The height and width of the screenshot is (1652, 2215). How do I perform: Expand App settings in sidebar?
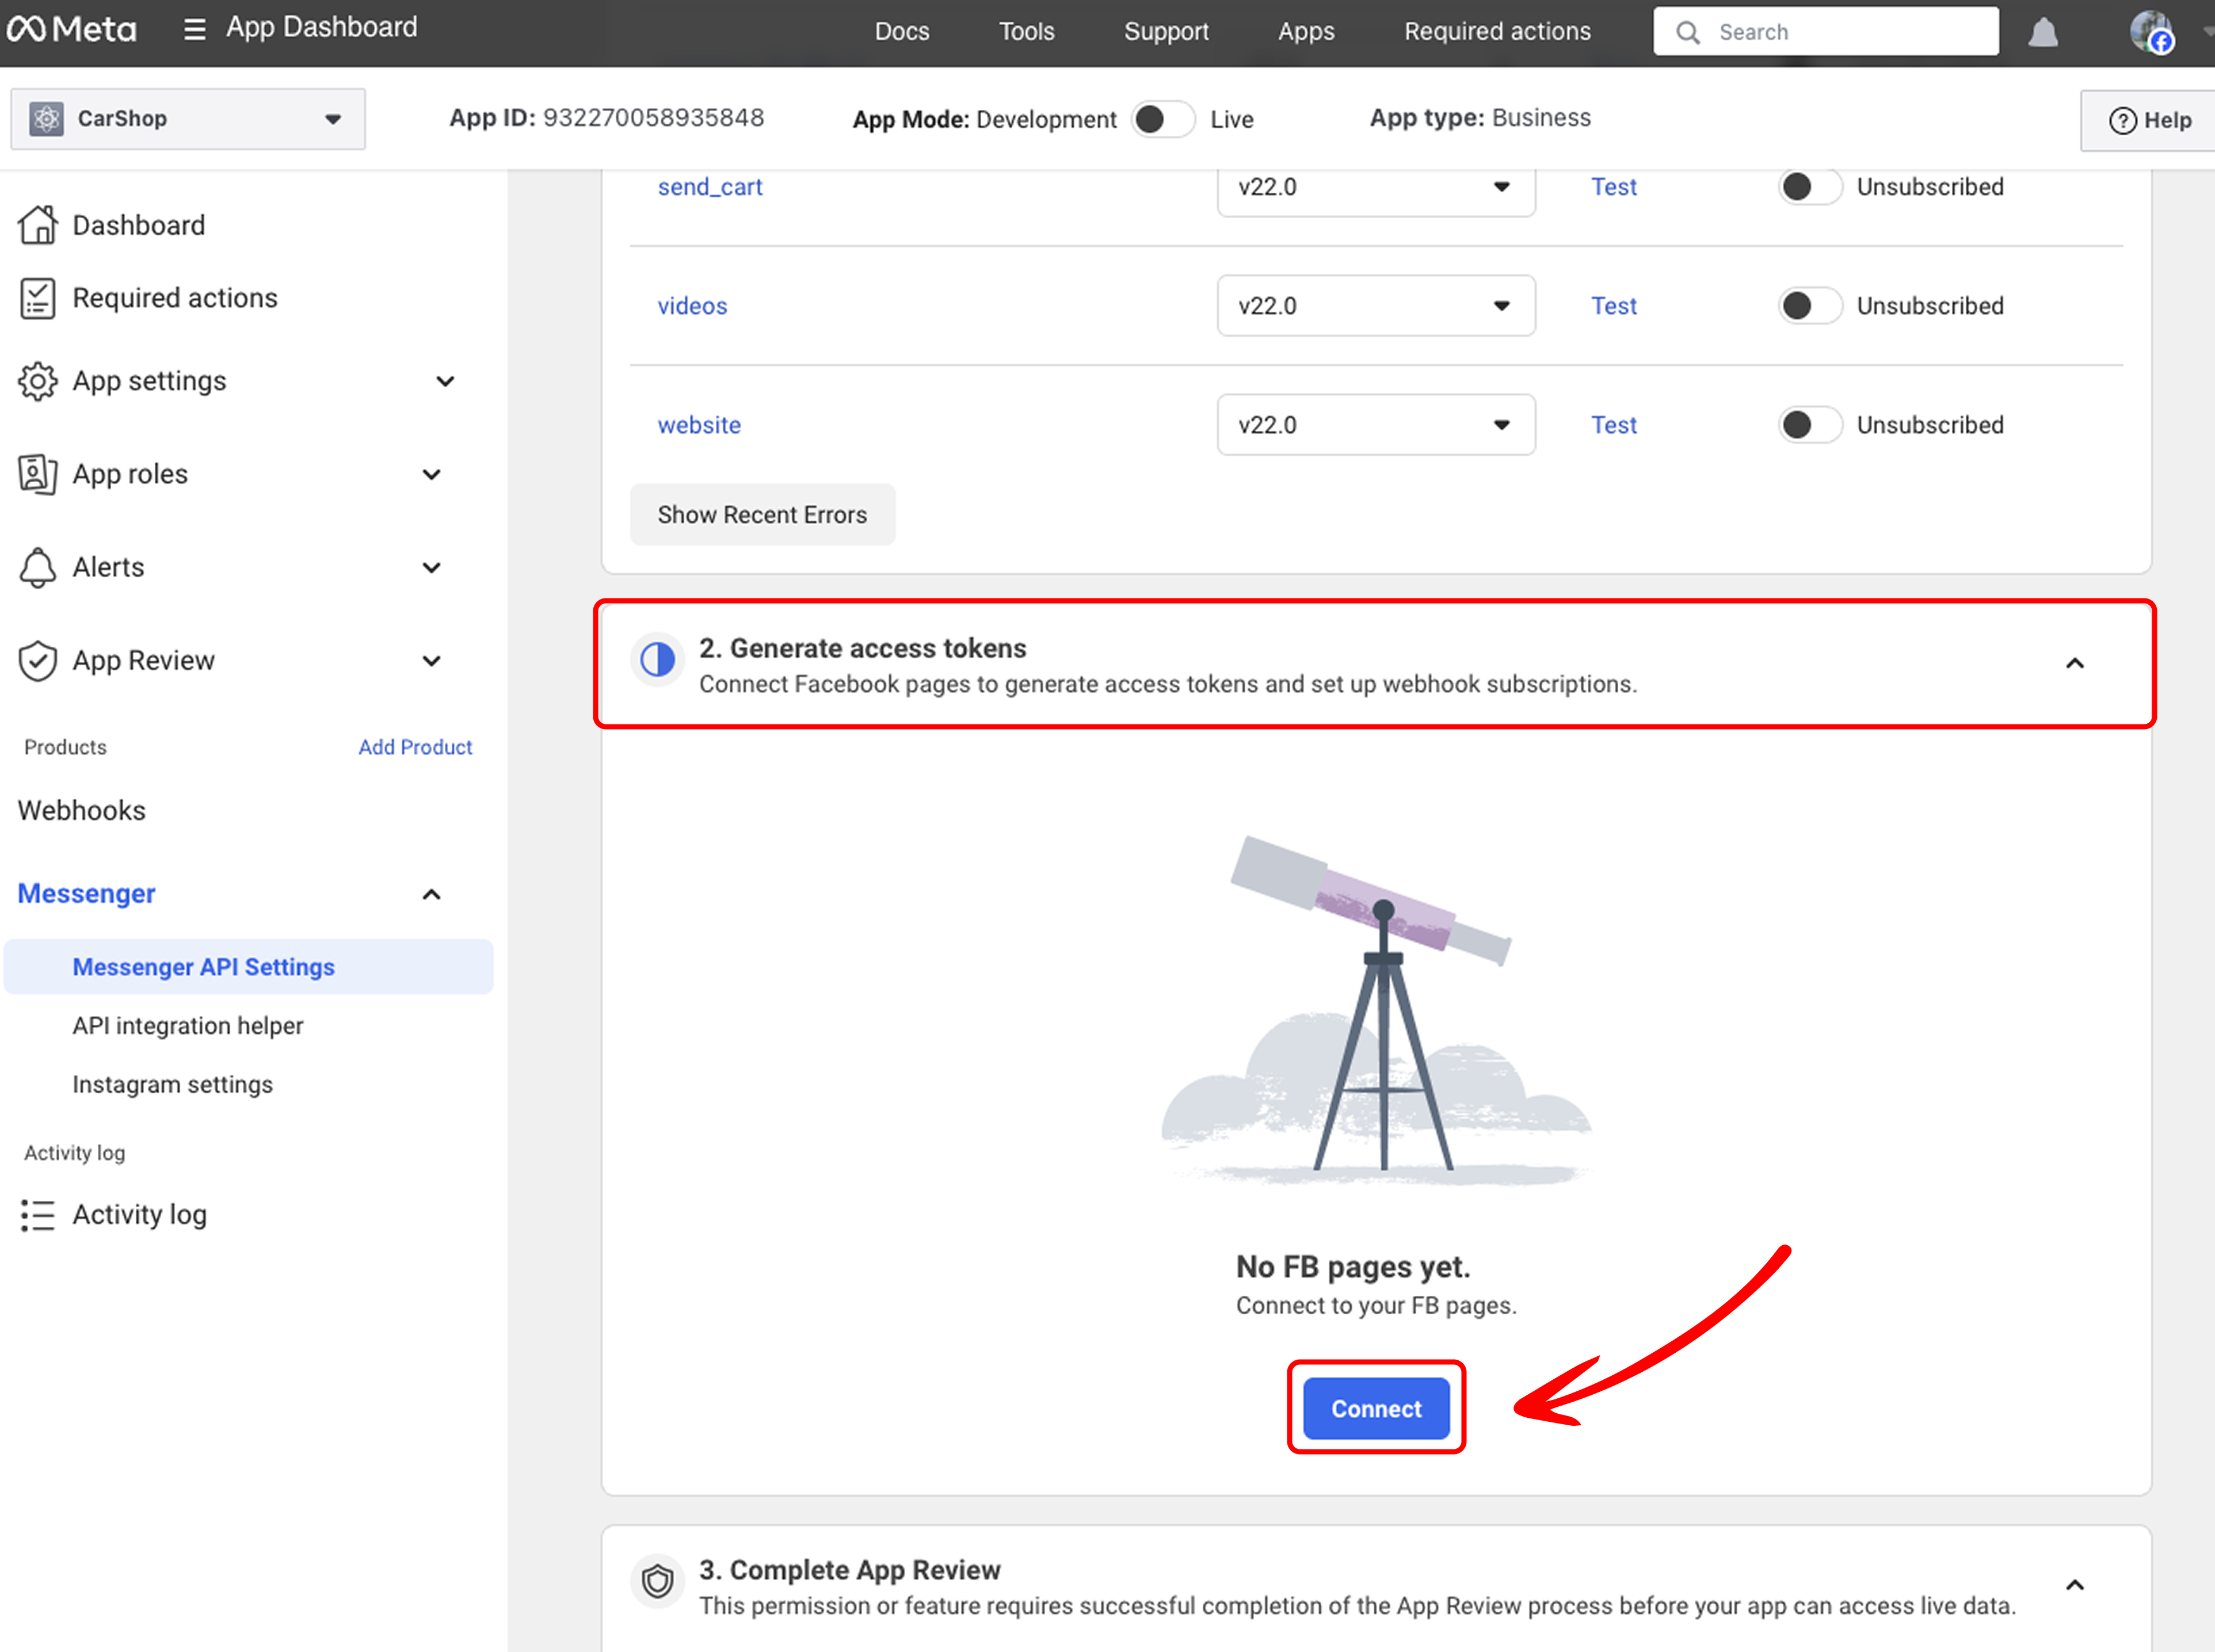point(445,381)
